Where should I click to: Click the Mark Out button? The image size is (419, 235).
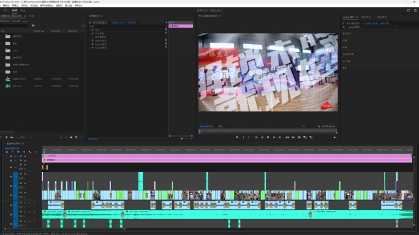click(x=249, y=137)
